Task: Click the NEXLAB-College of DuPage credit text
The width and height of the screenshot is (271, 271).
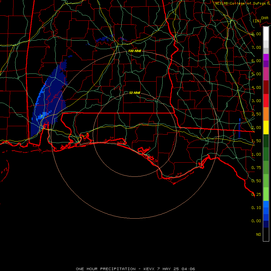Action: pyautogui.click(x=242, y=3)
